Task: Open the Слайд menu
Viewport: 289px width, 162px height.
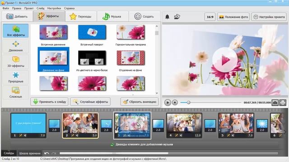Action: [40, 8]
